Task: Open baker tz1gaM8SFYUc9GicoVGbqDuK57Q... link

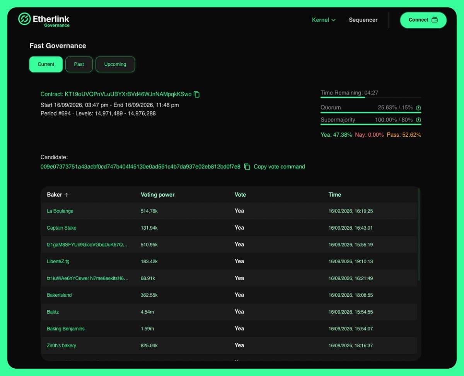Action: tap(87, 245)
